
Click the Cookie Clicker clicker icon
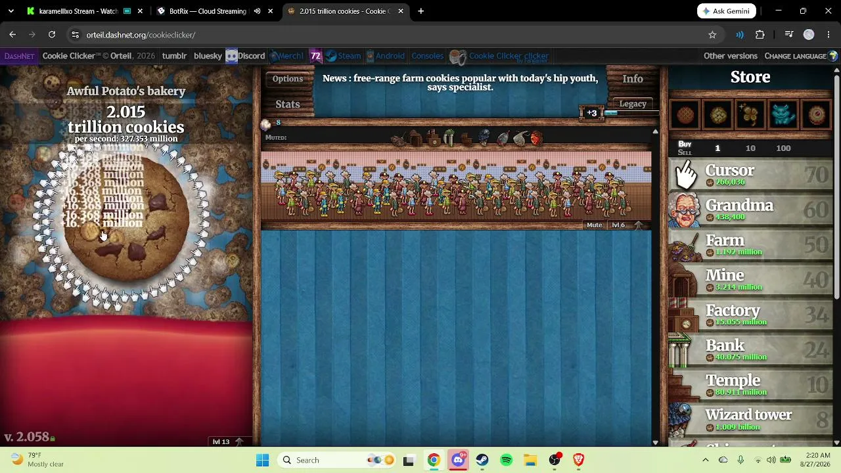click(458, 56)
